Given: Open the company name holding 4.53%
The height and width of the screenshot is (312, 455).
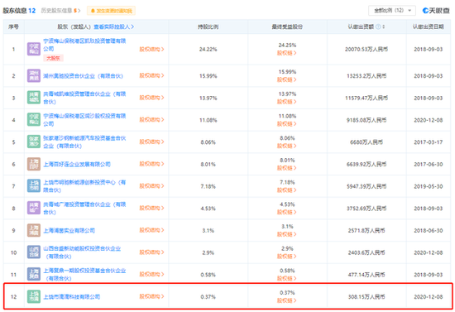Looking at the screenshot, I should [84, 208].
